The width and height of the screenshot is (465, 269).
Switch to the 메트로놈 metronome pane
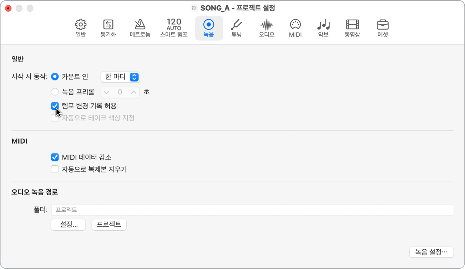140,28
